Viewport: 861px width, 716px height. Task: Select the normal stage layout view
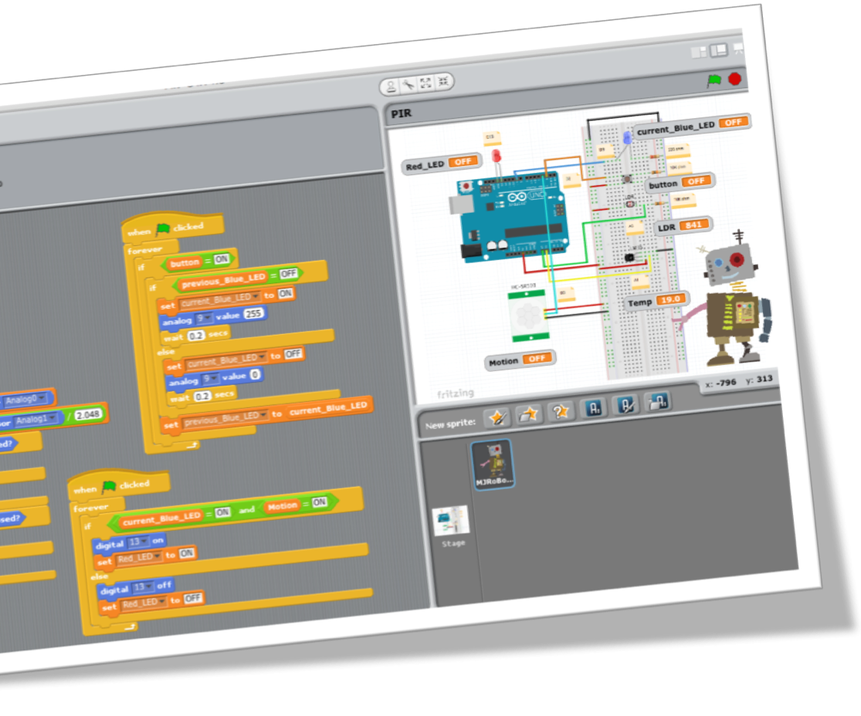718,49
